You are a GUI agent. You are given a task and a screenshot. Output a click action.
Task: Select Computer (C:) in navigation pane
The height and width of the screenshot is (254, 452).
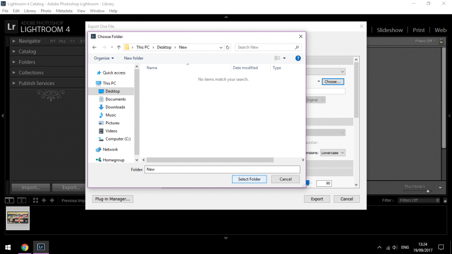(115, 139)
